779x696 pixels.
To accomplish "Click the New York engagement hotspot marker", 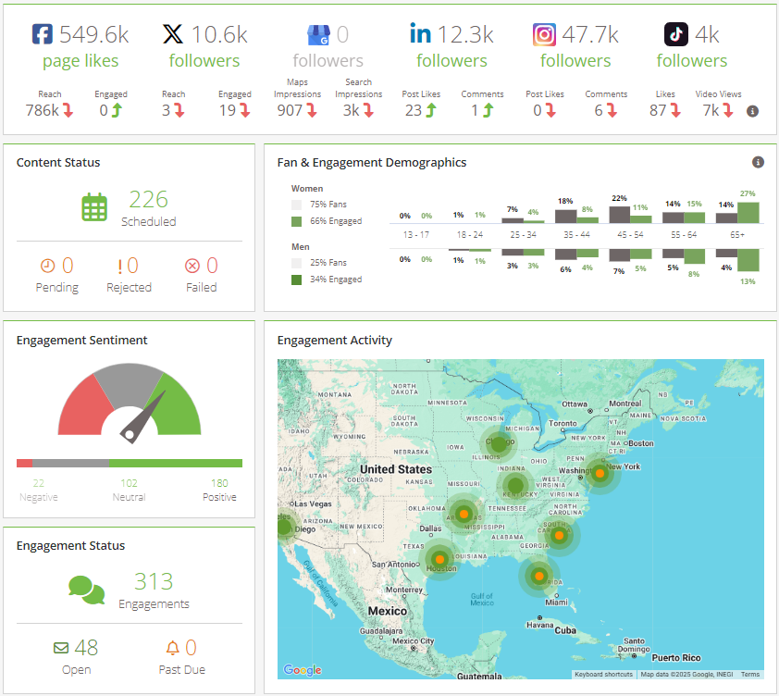I will [600, 474].
